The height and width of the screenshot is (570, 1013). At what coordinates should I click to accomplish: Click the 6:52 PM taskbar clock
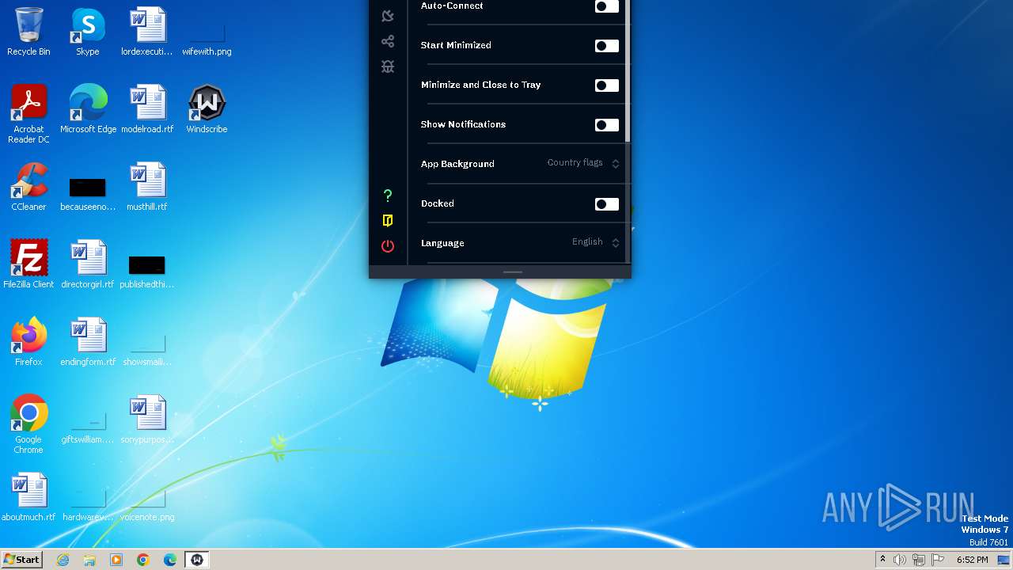click(x=972, y=560)
